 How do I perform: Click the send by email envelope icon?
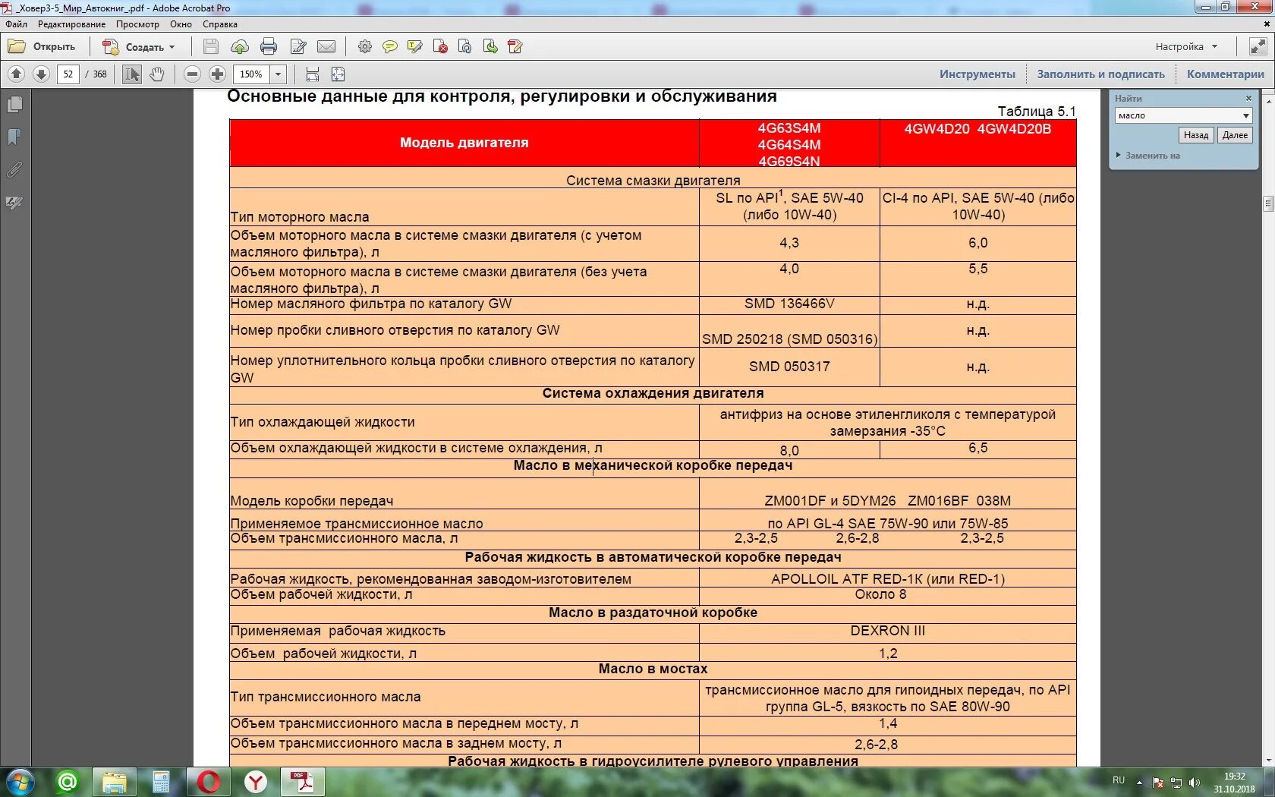tap(326, 47)
